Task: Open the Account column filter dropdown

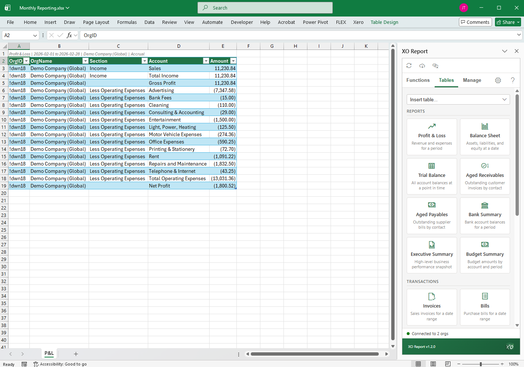Action: tap(206, 61)
